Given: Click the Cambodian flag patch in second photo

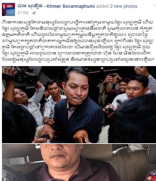Looking at the screenshot, I should coord(150,175).
